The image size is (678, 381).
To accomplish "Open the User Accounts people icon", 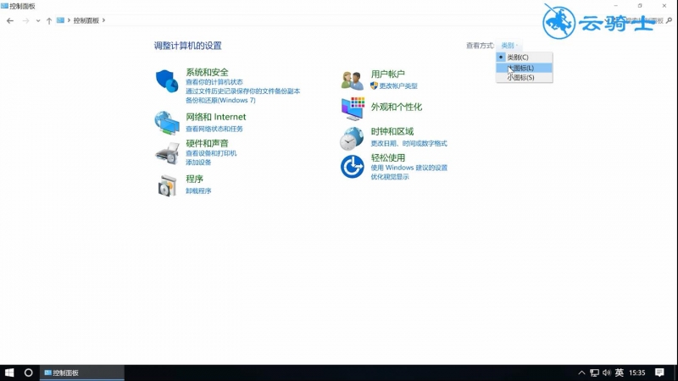I will (352, 80).
